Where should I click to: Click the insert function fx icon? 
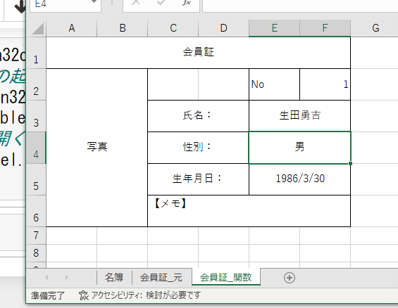click(x=186, y=3)
